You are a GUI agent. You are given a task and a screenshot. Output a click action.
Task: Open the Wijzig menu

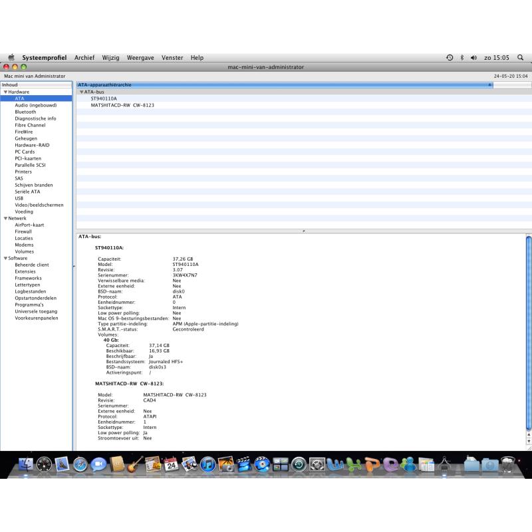point(110,58)
